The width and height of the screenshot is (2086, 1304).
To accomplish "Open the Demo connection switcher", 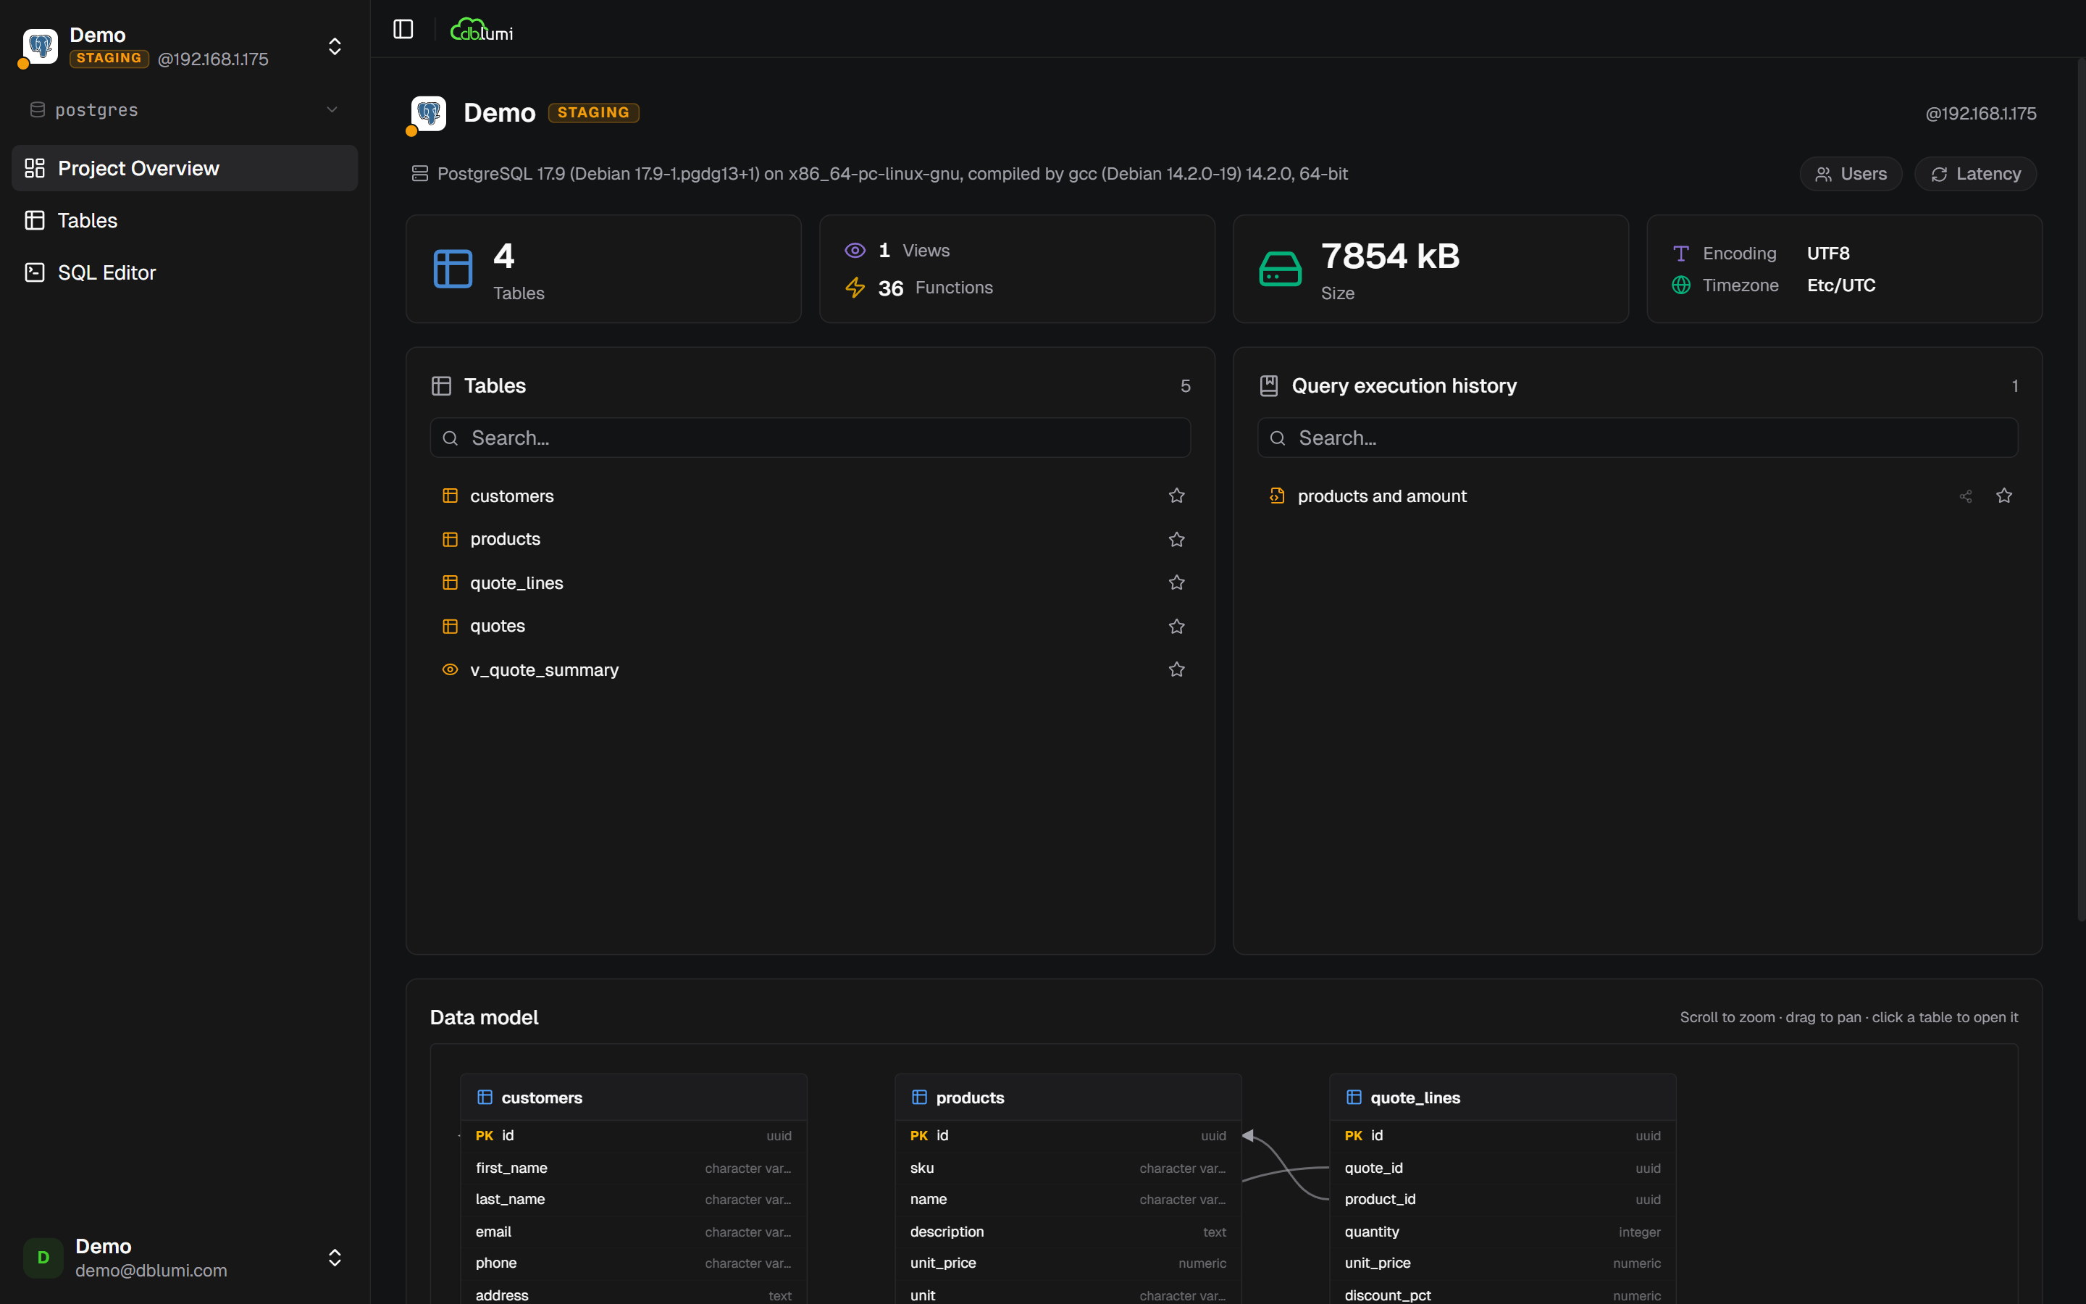I will tap(335, 46).
